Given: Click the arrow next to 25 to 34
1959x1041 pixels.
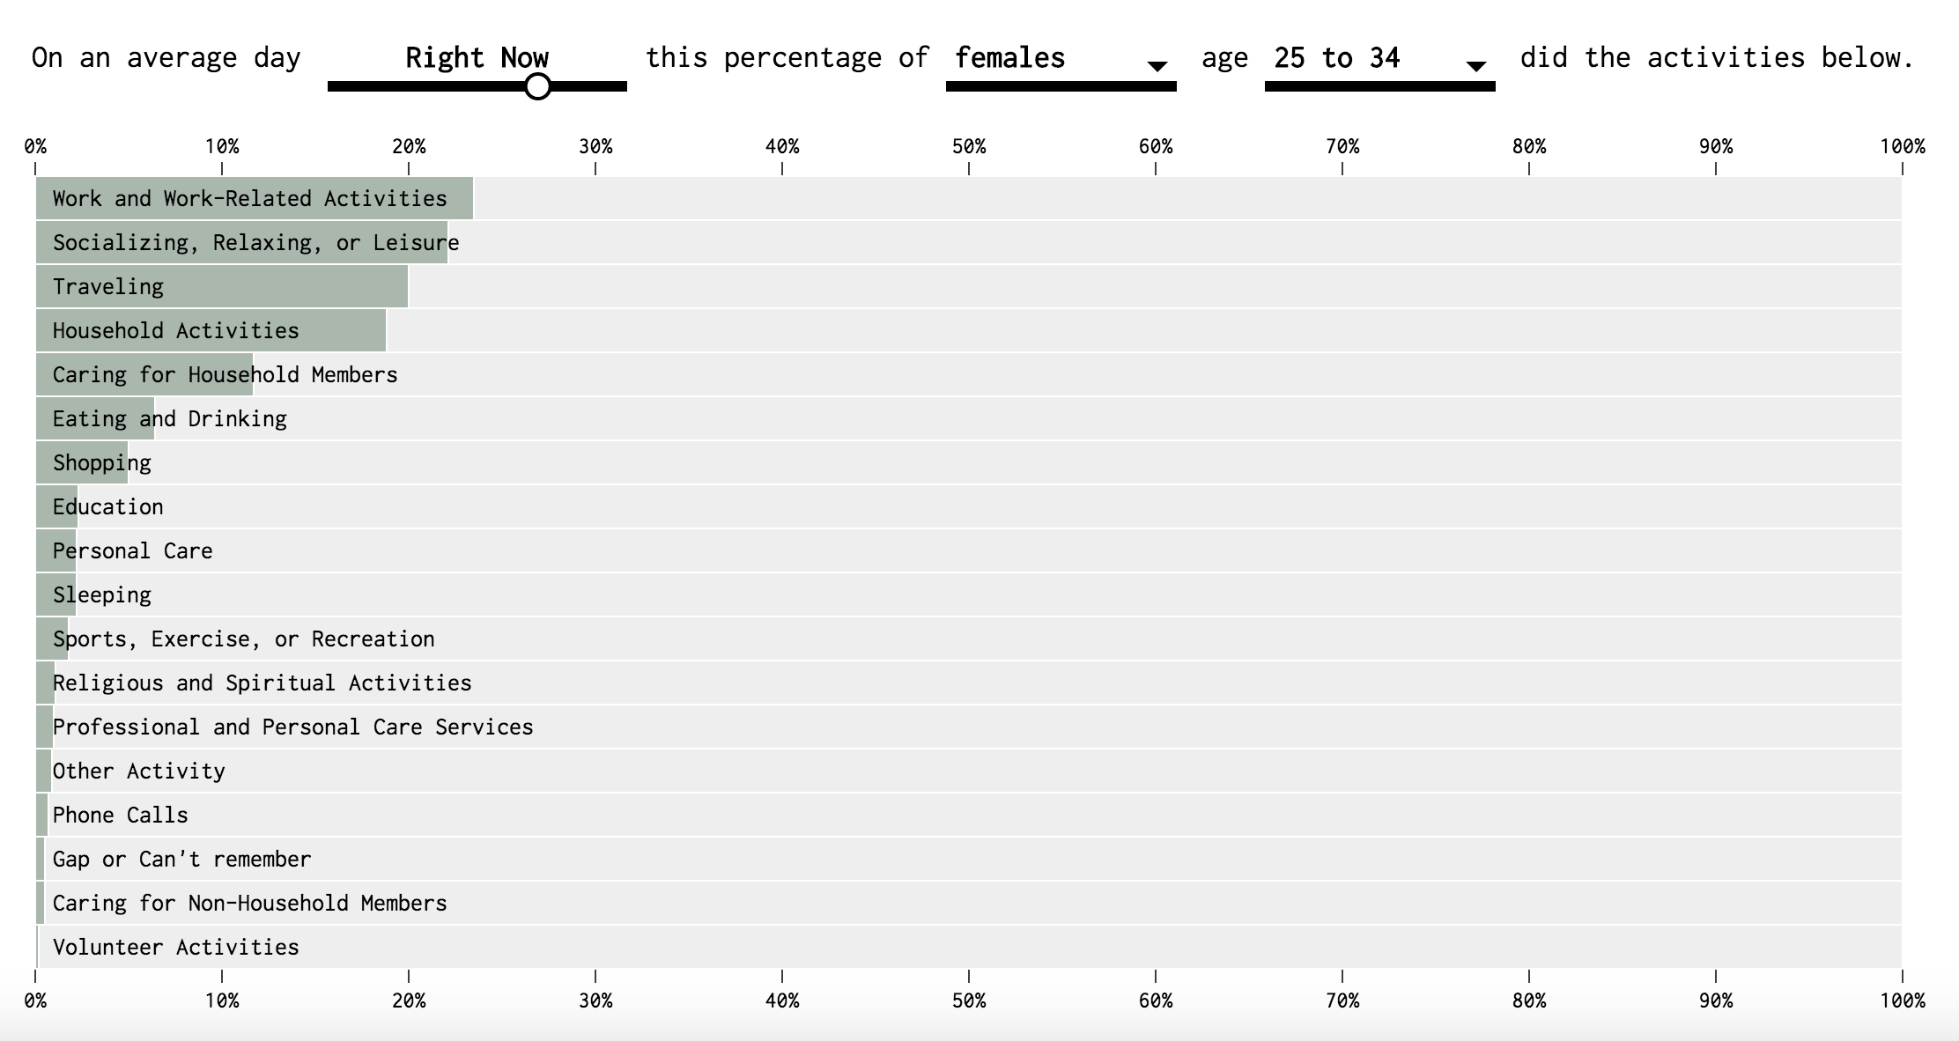Looking at the screenshot, I should [1476, 66].
